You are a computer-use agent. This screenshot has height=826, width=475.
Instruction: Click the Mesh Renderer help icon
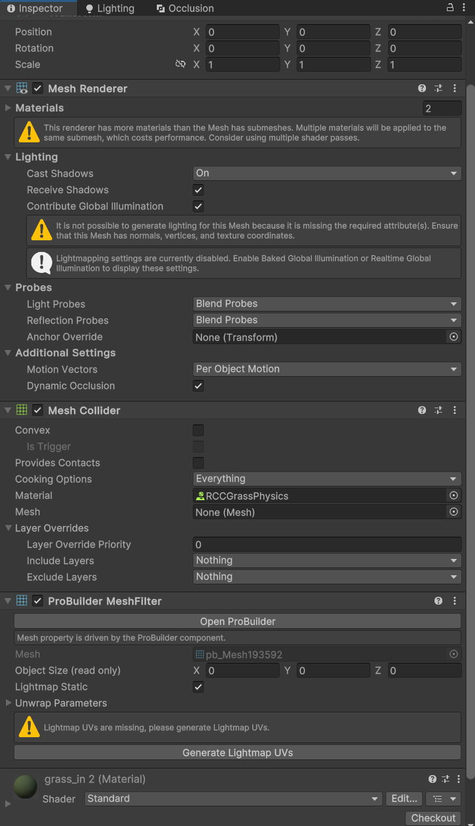pos(422,89)
